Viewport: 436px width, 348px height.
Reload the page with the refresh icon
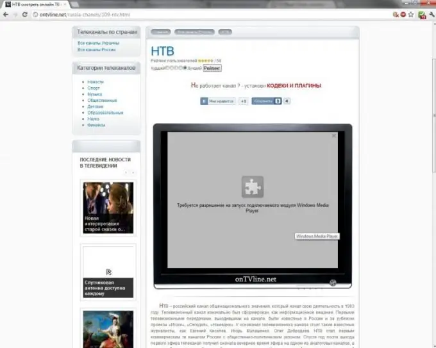(x=25, y=15)
